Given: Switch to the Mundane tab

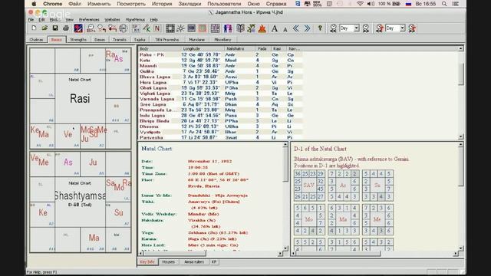Looking at the screenshot, I should [x=197, y=40].
